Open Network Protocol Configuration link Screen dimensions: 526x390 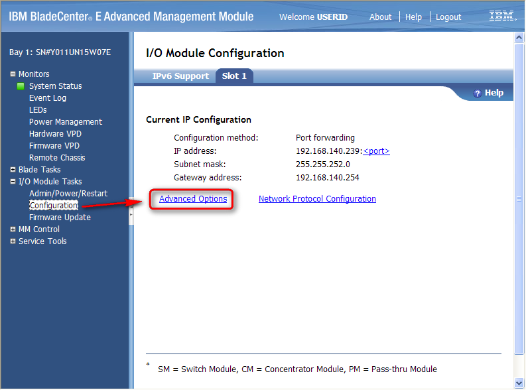pos(317,199)
